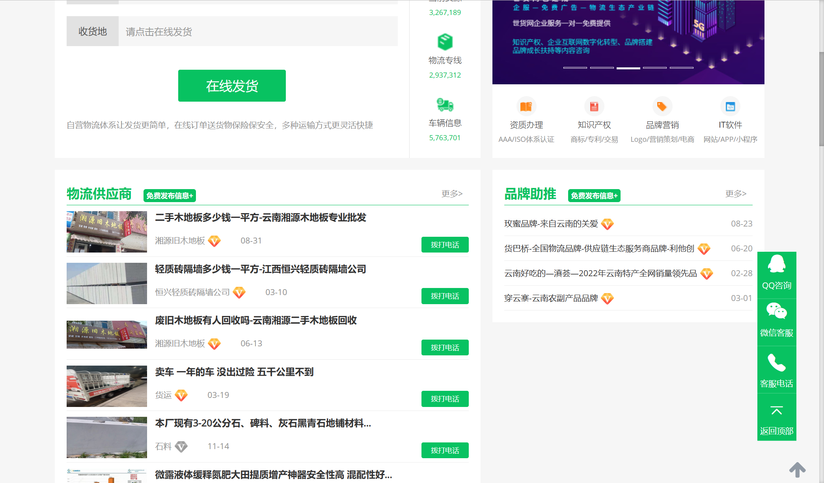This screenshot has height=483, width=824.
Task: Open the 知识产权 trademark service icon
Action: (x=594, y=106)
